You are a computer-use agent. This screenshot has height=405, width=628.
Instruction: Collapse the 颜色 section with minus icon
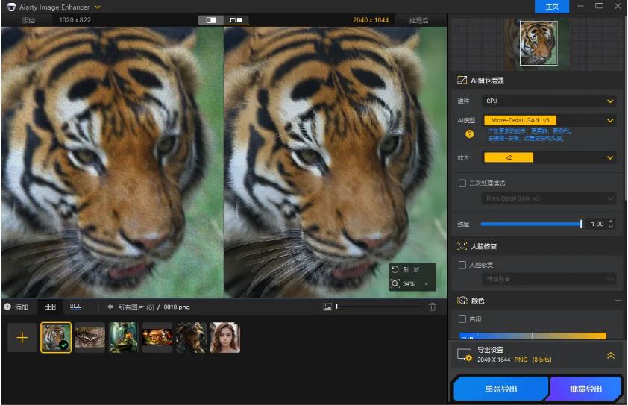tap(618, 301)
